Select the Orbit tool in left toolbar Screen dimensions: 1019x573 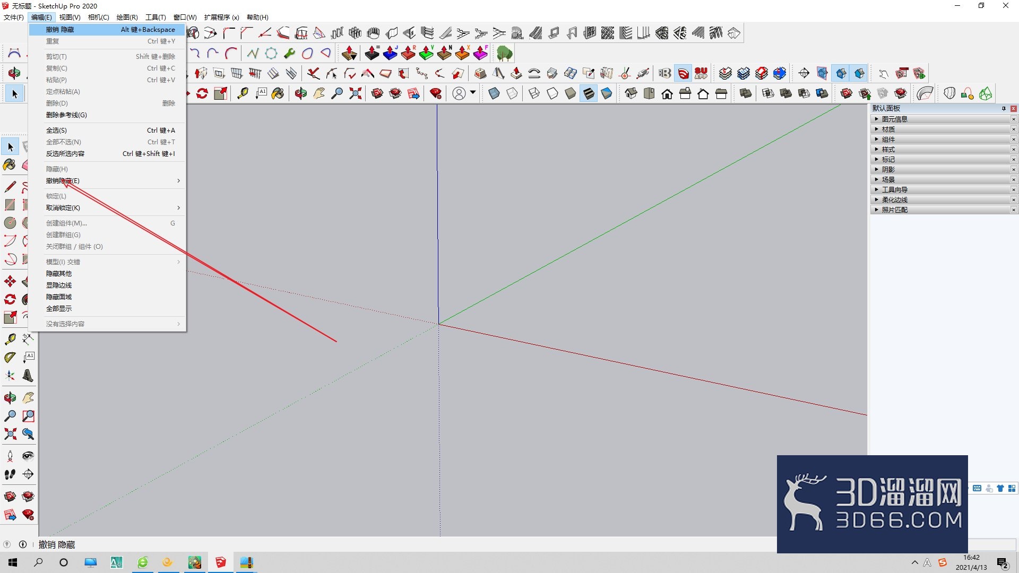[x=10, y=398]
